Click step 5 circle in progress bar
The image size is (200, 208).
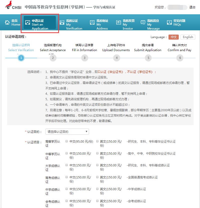[148, 58]
